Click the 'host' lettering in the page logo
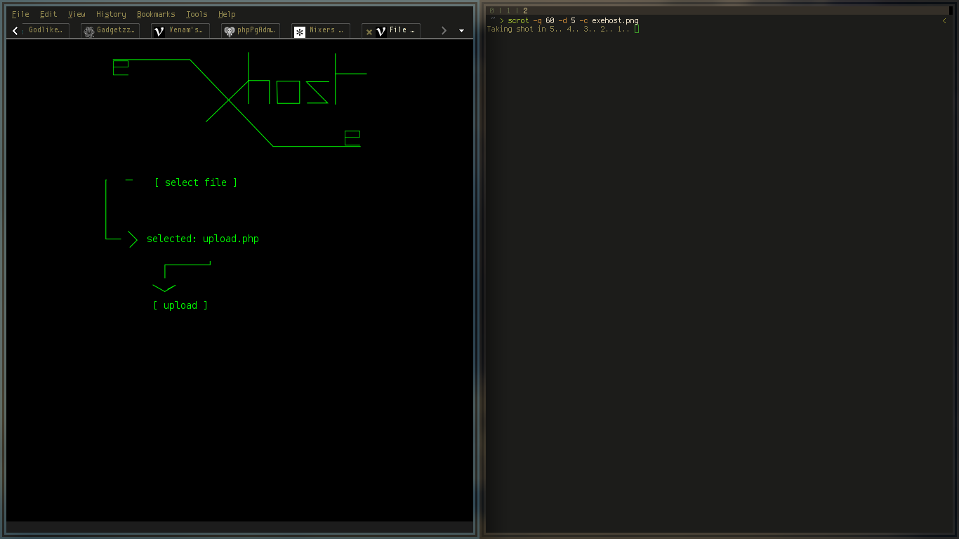The height and width of the screenshot is (539, 959). click(307, 79)
